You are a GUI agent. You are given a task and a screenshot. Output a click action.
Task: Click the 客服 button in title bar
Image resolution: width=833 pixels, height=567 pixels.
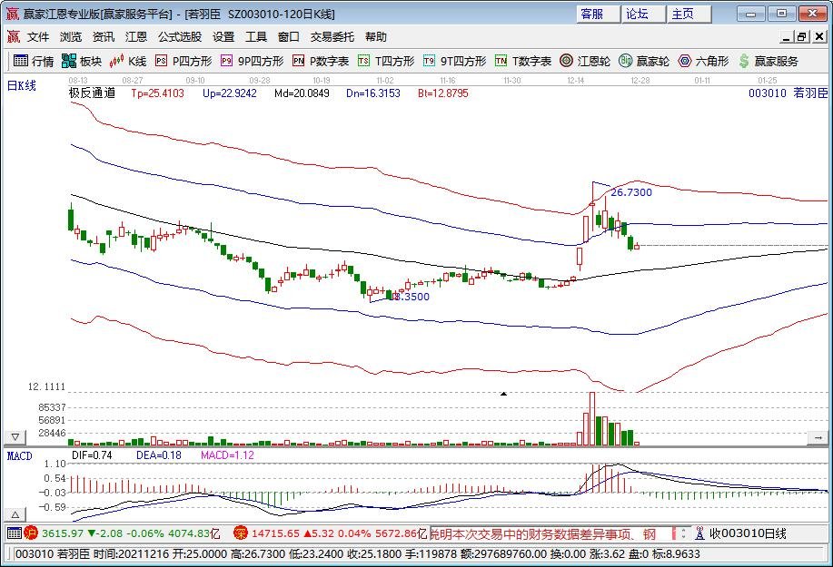pyautogui.click(x=598, y=14)
